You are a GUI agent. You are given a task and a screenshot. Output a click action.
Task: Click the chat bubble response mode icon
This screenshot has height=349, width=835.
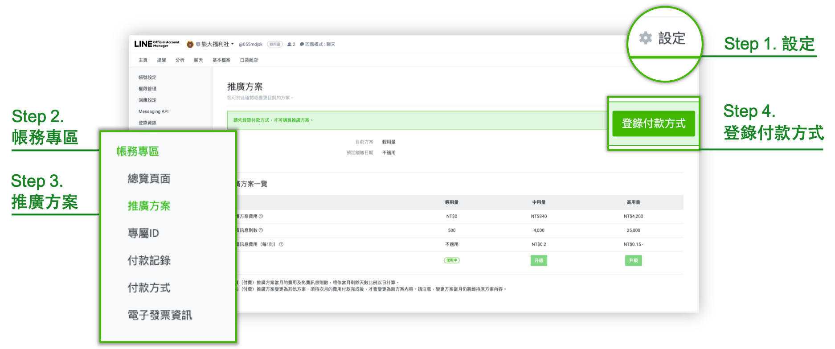pyautogui.click(x=302, y=44)
